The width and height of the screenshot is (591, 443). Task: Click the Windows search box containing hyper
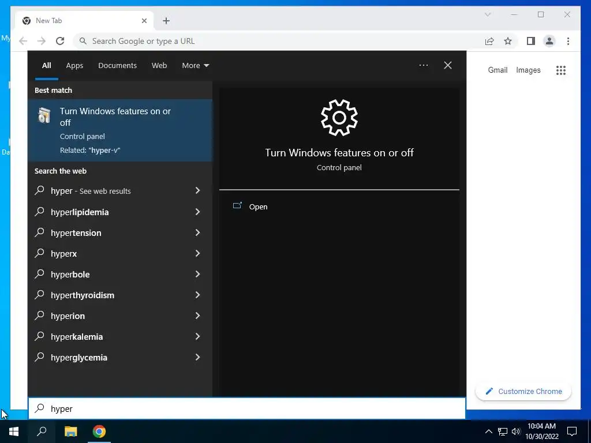tap(247, 408)
